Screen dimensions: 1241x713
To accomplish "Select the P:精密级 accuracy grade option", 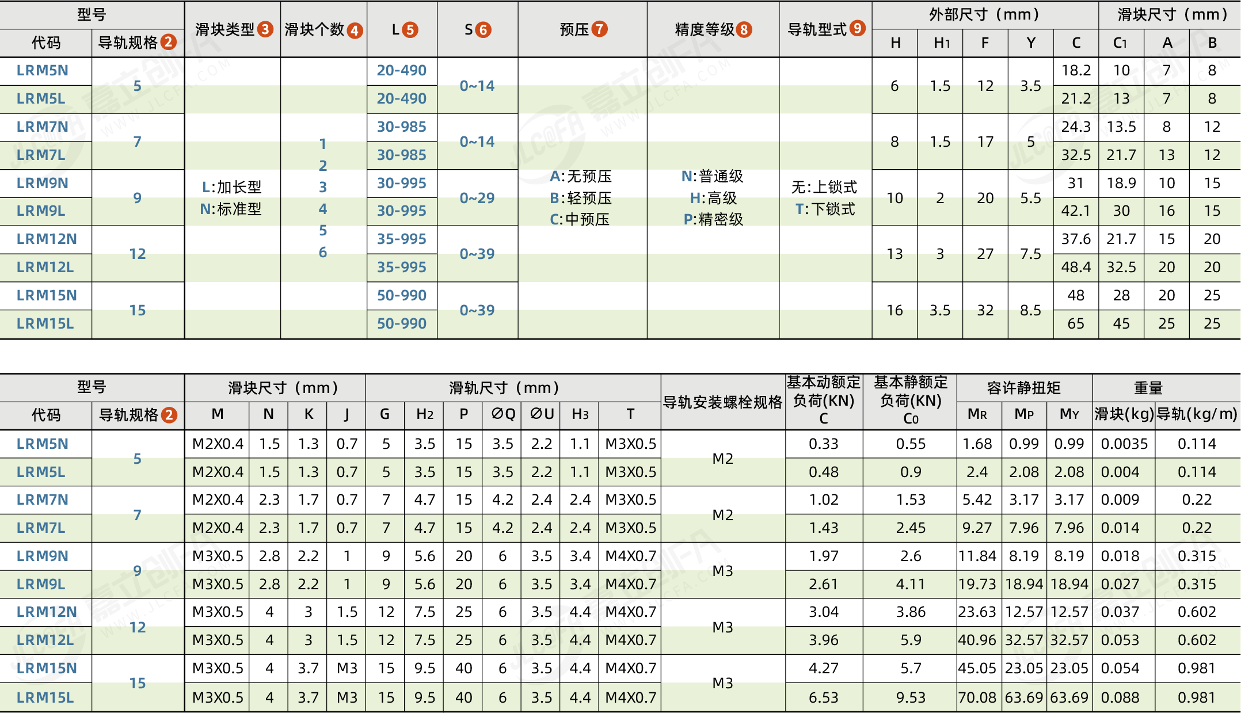I will [713, 219].
